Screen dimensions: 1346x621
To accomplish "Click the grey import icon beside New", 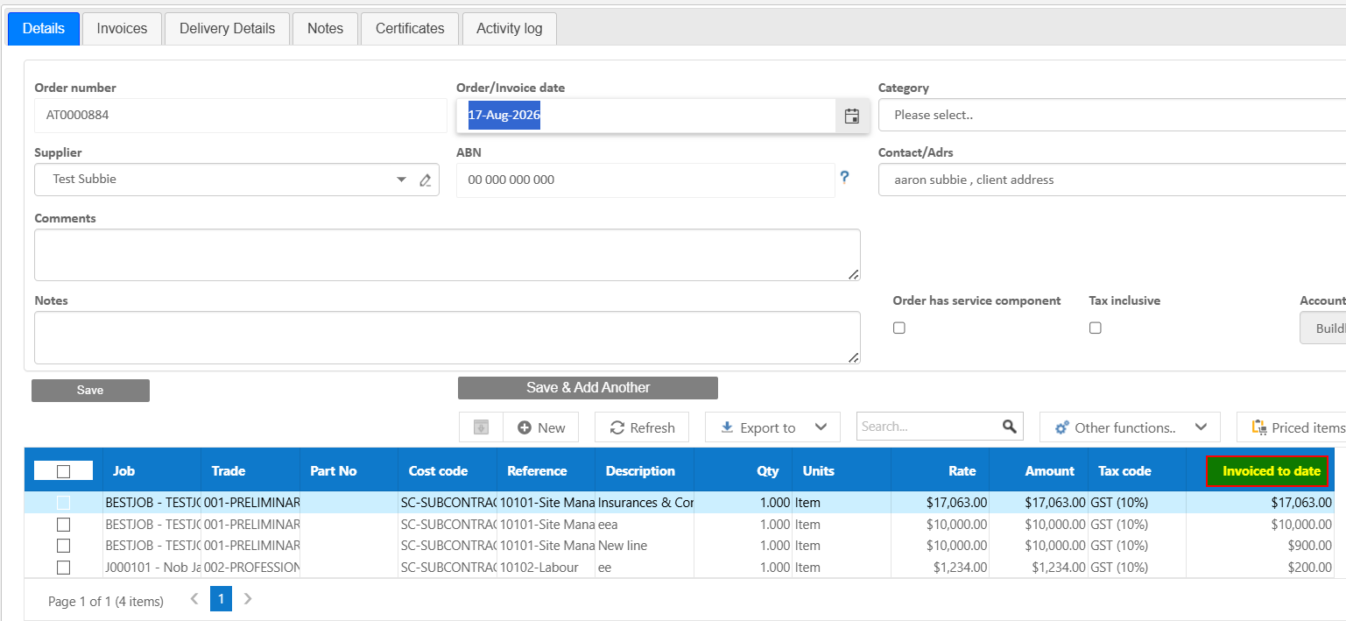I will click(x=481, y=427).
